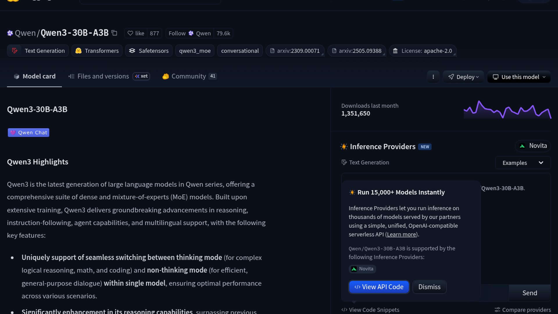Expand the Examples dropdown
Image resolution: width=558 pixels, height=314 pixels.
[523, 163]
